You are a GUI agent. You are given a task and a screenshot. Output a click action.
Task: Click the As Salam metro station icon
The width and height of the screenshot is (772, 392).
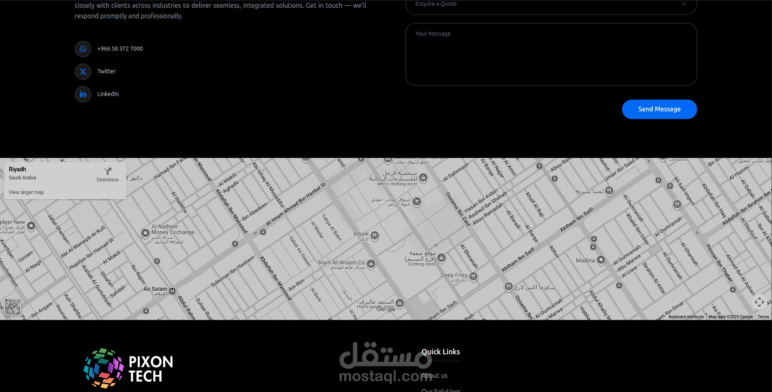173,291
